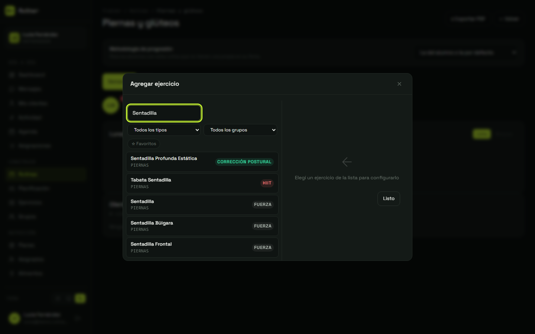Expand the Todos los grupos dropdown

240,130
